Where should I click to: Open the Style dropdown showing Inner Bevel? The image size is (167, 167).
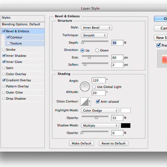96,28
